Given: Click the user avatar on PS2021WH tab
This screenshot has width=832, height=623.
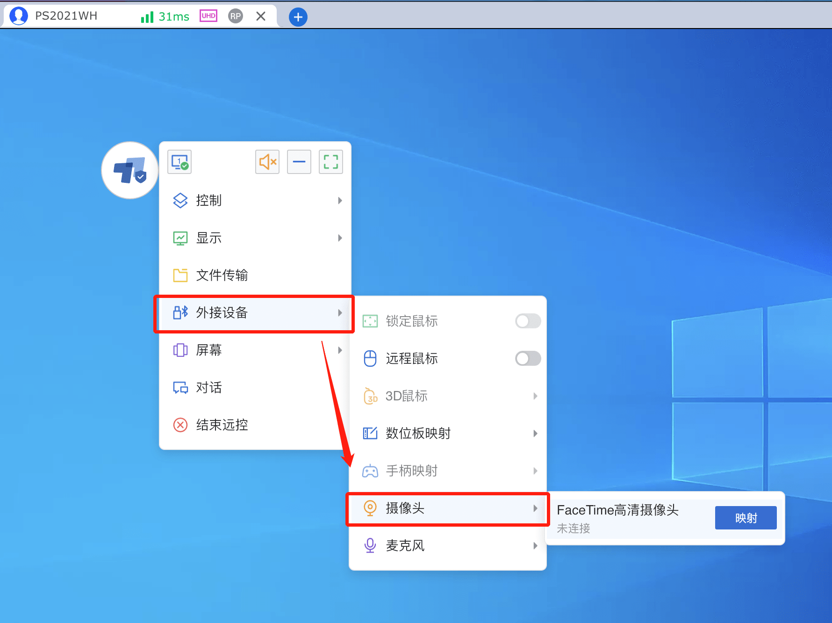Looking at the screenshot, I should (19, 16).
